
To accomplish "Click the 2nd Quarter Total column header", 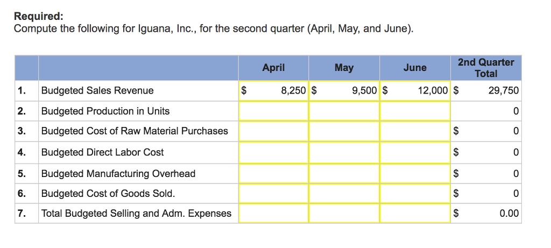I will pos(486,68).
